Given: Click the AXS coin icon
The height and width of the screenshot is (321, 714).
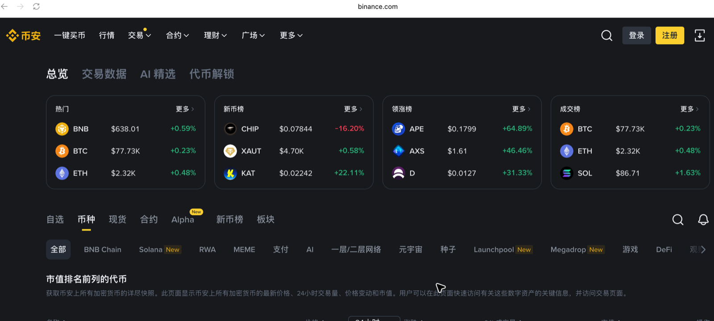Looking at the screenshot, I should coord(398,151).
